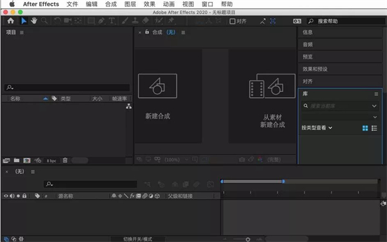Select the Hand tool in toolbar
Screen dimensions: 387x242
click(34, 21)
